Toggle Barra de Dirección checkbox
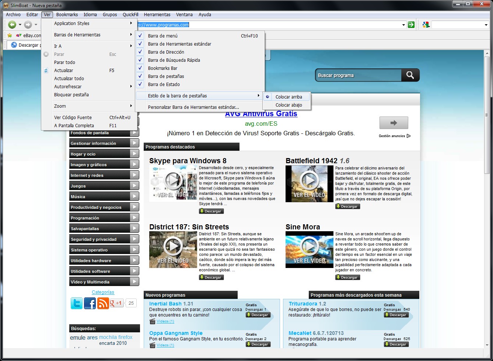Image resolution: width=493 pixels, height=361 pixels. (x=140, y=52)
